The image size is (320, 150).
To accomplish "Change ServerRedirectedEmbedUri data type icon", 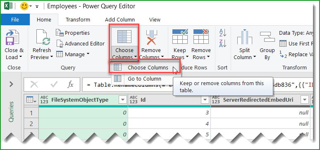I will click(216, 100).
